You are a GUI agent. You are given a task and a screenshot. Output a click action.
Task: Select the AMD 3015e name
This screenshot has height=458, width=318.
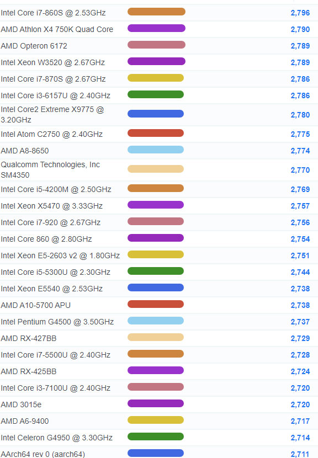[21, 404]
